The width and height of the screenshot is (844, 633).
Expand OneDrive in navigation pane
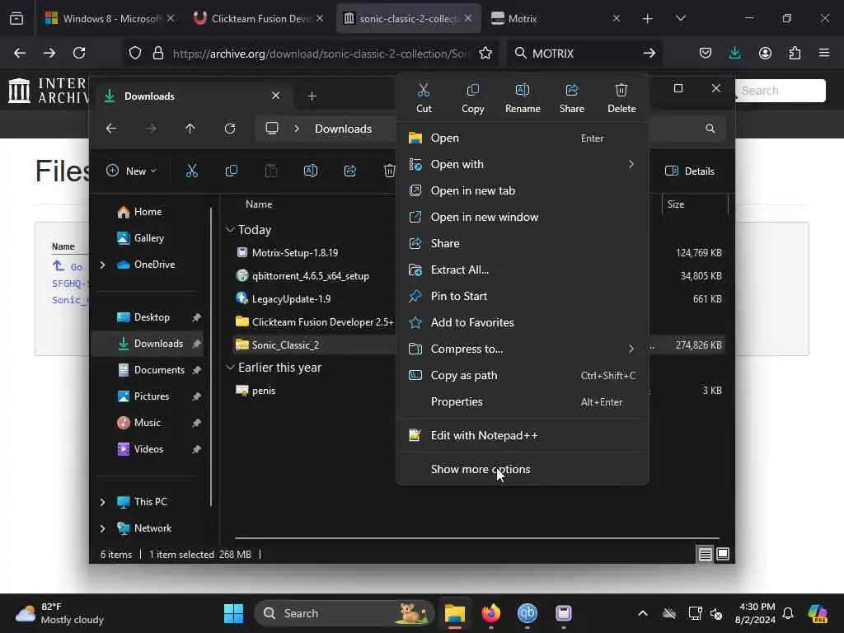point(102,265)
